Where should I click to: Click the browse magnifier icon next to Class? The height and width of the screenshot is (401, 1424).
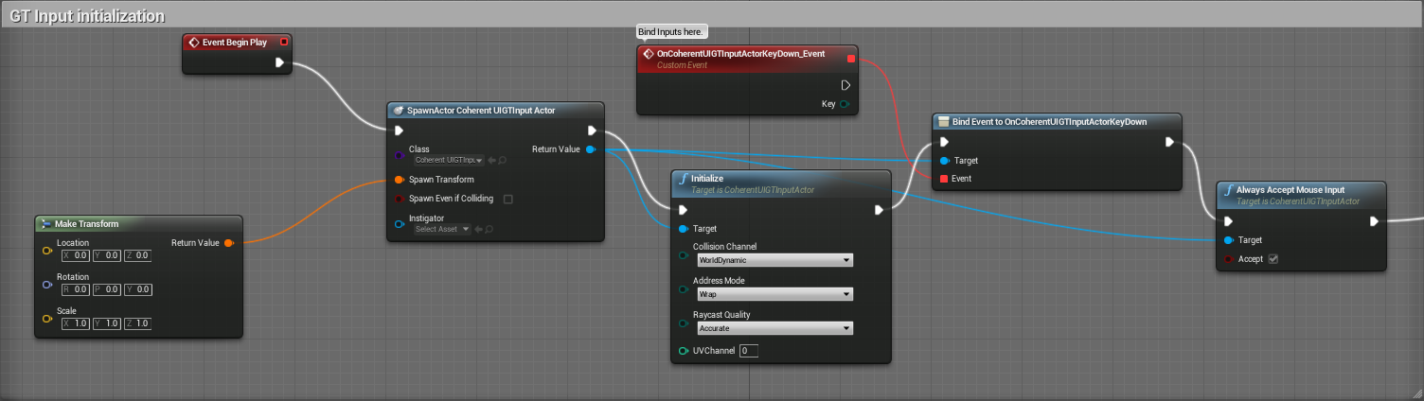coord(502,161)
